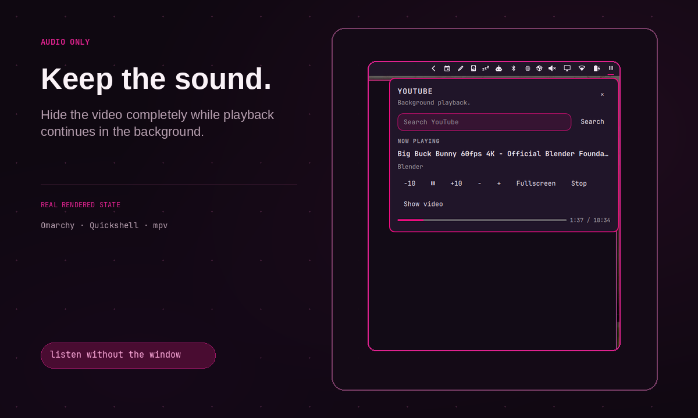The image size is (698, 418).
Task: Click the clipboard document icon in the bar
Action: coord(528,69)
